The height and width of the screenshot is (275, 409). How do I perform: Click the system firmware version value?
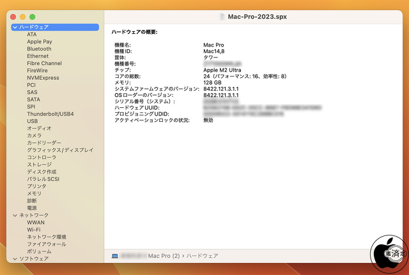(221, 89)
